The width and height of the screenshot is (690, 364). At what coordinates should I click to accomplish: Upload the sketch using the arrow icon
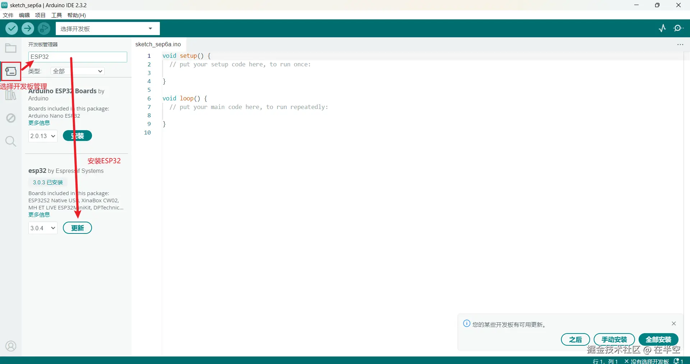click(28, 28)
